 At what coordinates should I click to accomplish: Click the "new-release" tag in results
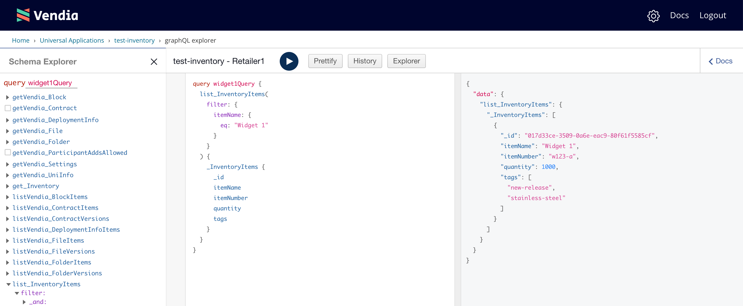[529, 188]
